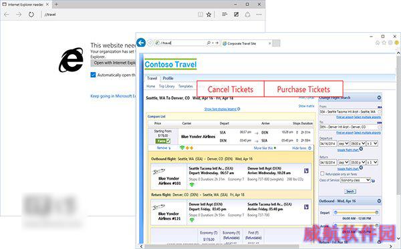Open Return time 05:00 p dropdown
Screen dimensions: 401x249
pos(358,162)
